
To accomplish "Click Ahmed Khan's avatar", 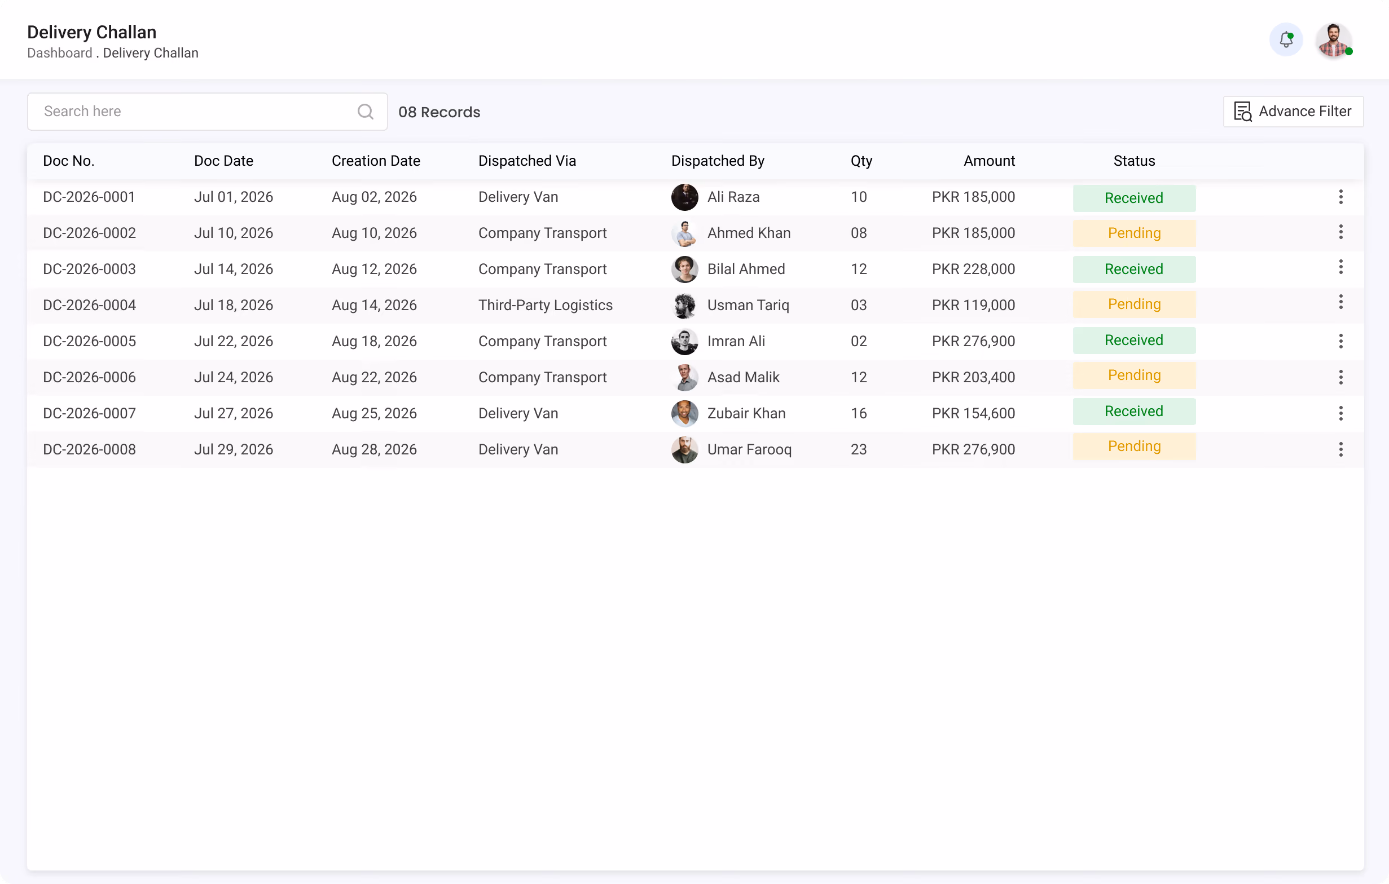I will tap(685, 233).
